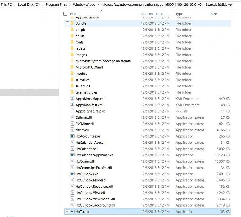Click the Bundle folder icon
241x217 pixels.
coord(72,23)
